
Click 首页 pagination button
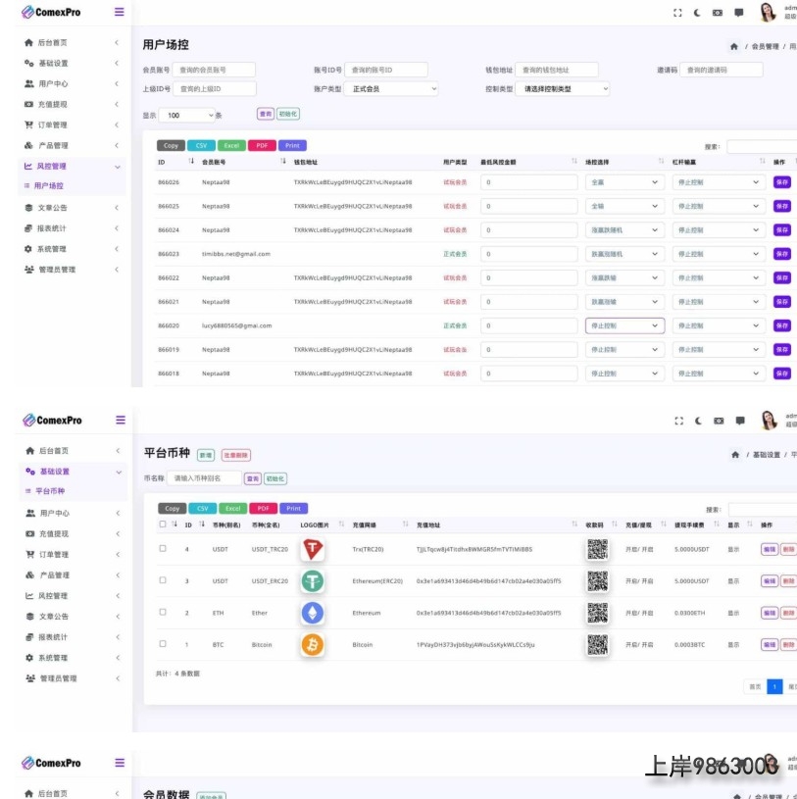(755, 687)
